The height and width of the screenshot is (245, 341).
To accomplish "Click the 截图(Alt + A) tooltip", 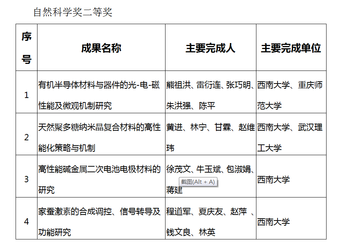I will tap(198, 182).
